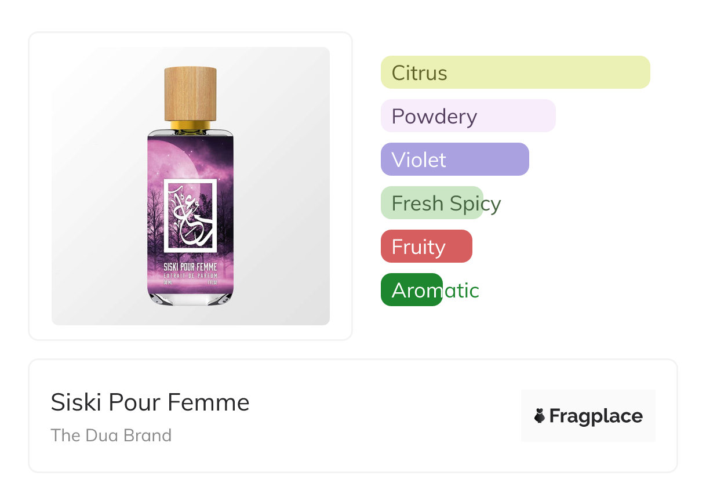Open The Dua Brand link

coord(111,435)
